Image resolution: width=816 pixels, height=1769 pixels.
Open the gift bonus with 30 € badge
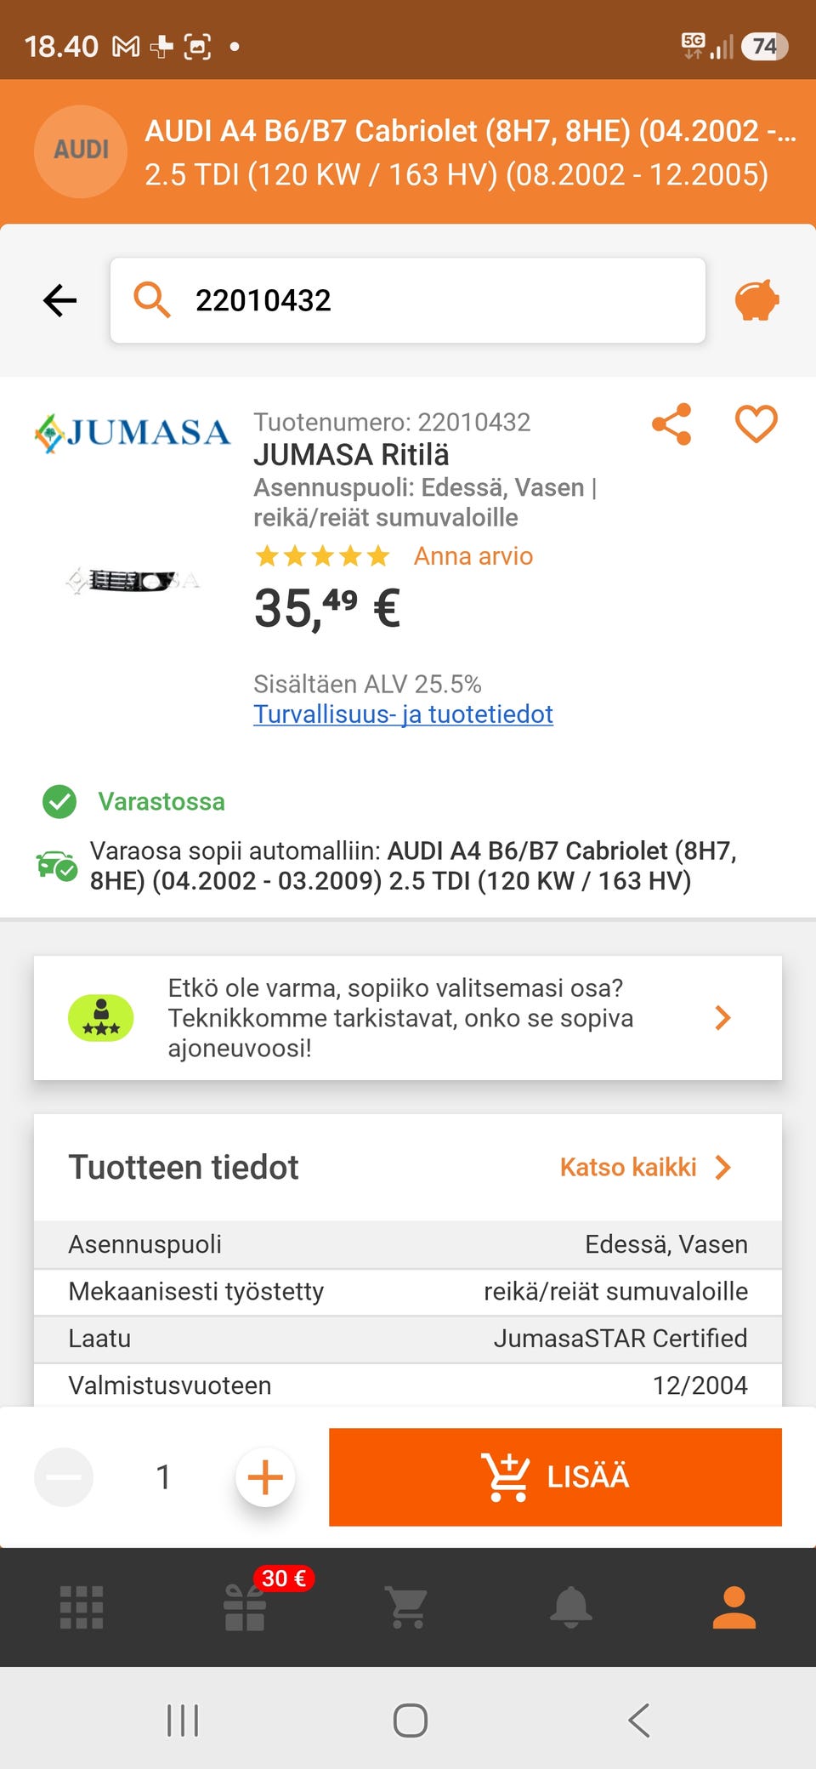click(246, 1607)
